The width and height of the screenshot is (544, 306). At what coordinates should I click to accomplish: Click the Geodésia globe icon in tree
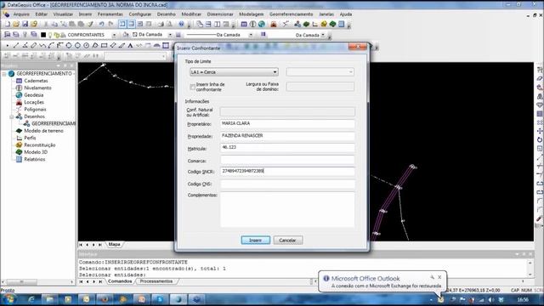(19, 94)
